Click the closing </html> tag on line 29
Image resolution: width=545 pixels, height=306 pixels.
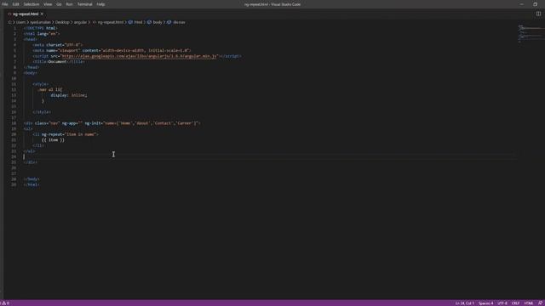32,184
